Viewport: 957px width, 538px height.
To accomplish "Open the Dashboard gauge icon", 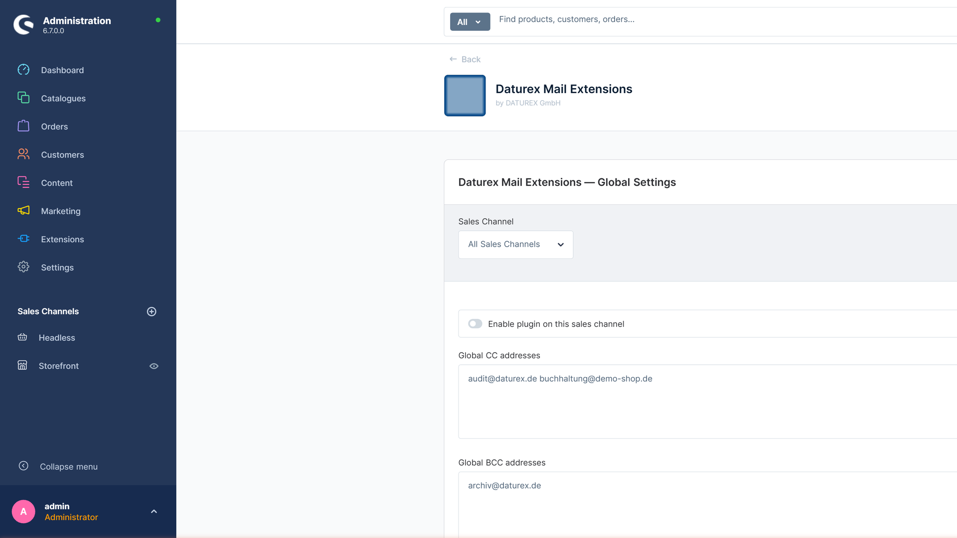I will tap(23, 70).
